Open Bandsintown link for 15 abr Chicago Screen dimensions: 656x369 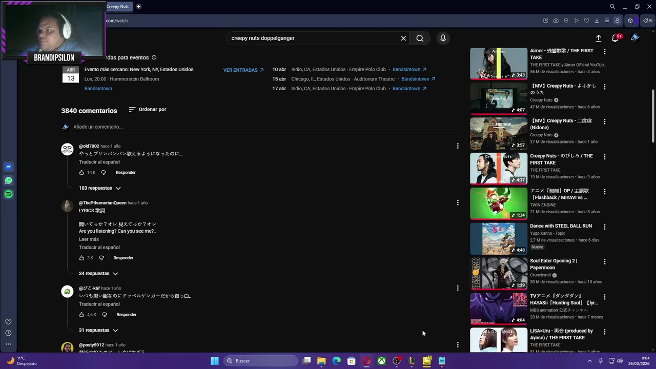tap(418, 79)
